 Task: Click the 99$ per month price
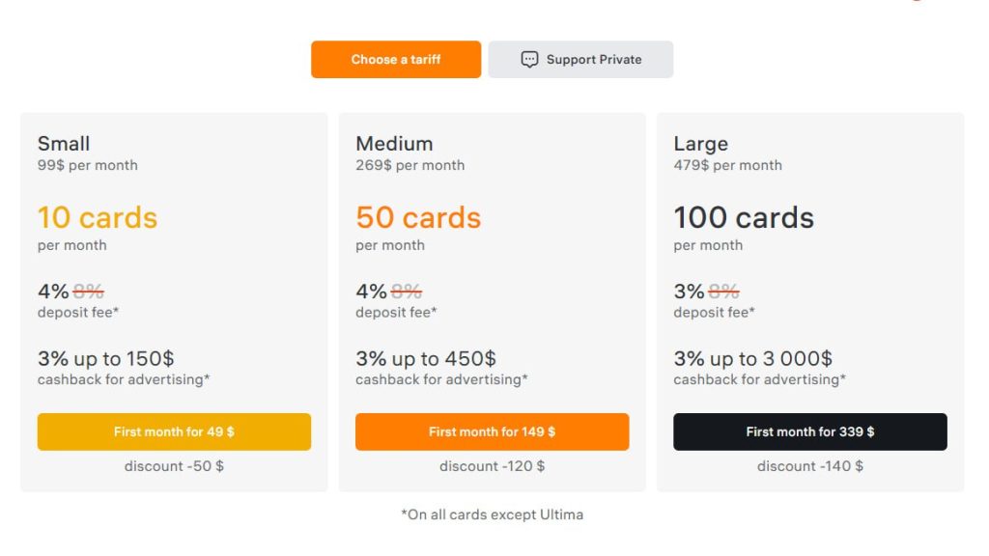pos(88,165)
